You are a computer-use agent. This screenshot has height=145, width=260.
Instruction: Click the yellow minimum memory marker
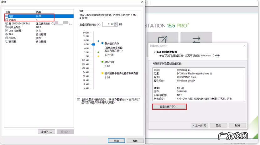pyautogui.click(x=98, y=56)
